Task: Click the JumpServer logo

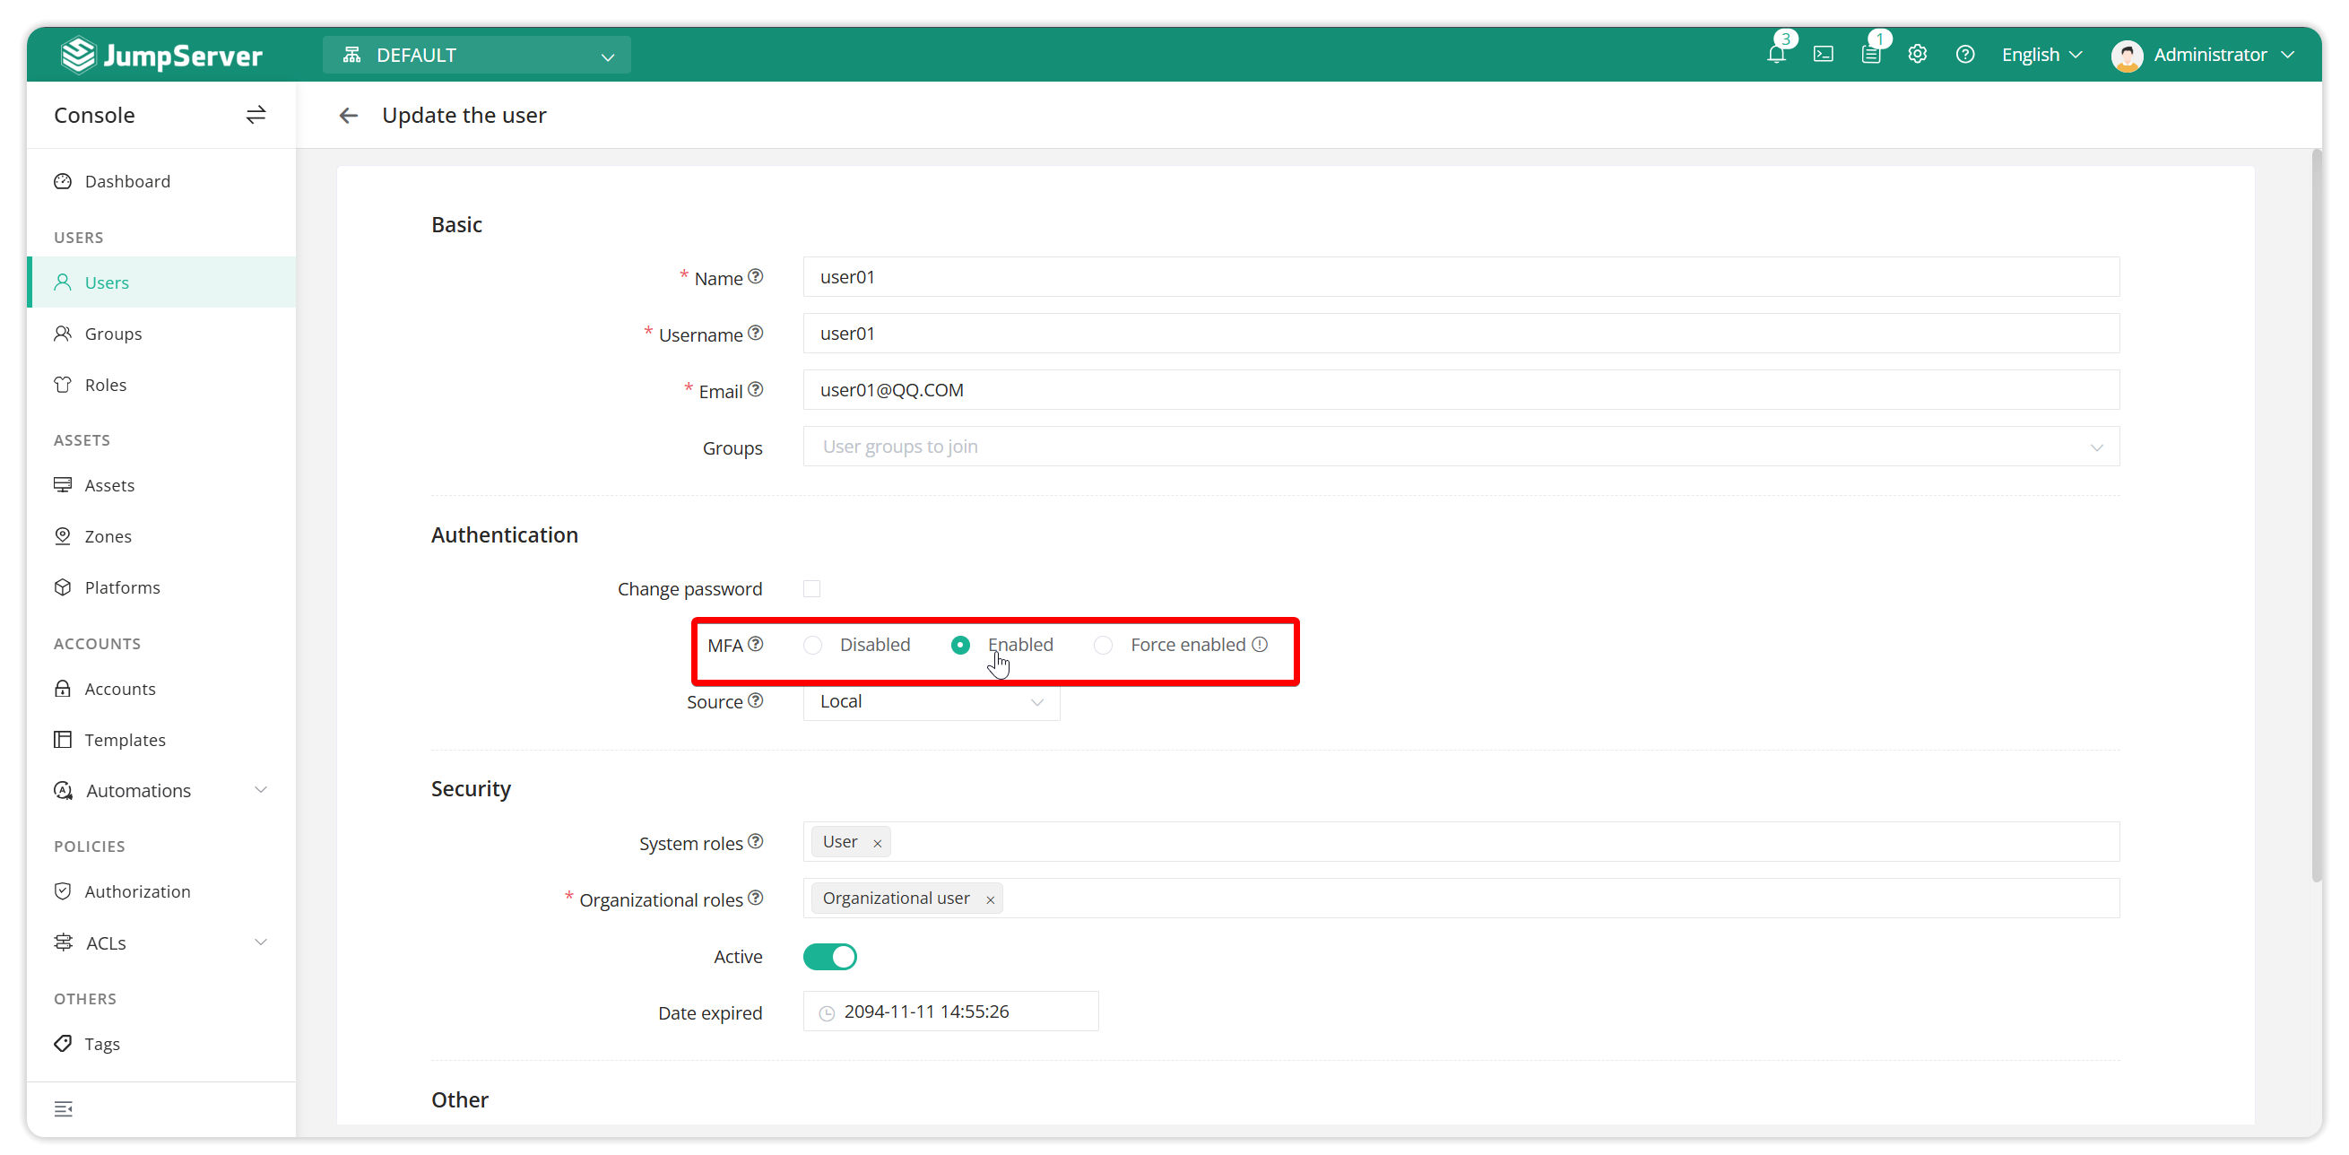Action: click(162, 55)
